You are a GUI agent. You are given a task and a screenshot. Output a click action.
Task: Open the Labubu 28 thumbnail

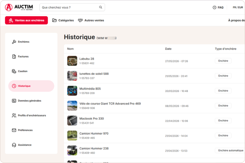coord(72,61)
